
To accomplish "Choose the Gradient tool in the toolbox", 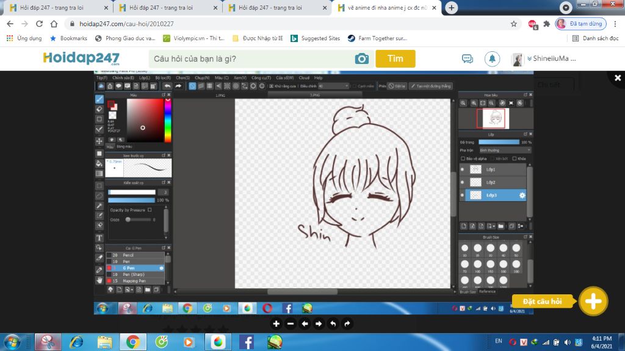I will [99, 174].
